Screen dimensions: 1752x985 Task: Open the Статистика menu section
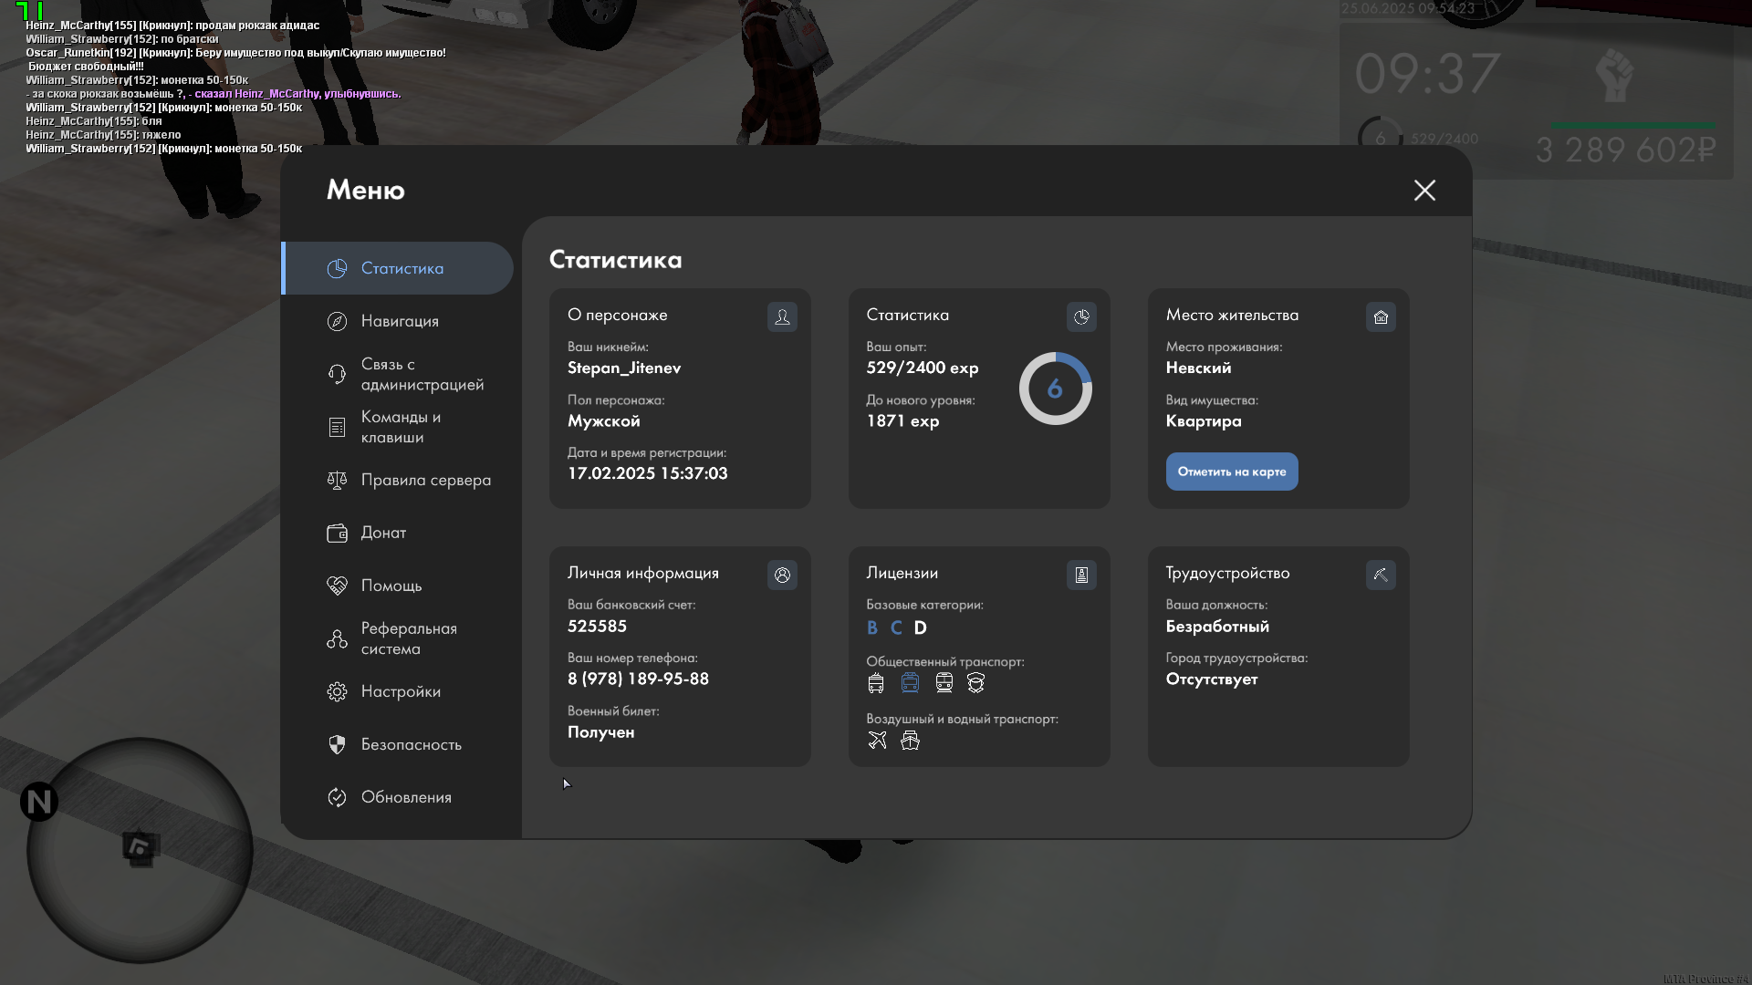[398, 268]
